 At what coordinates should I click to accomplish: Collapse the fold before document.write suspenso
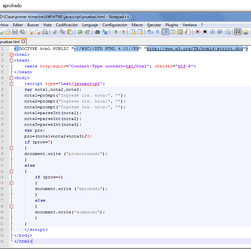[x=11, y=206]
